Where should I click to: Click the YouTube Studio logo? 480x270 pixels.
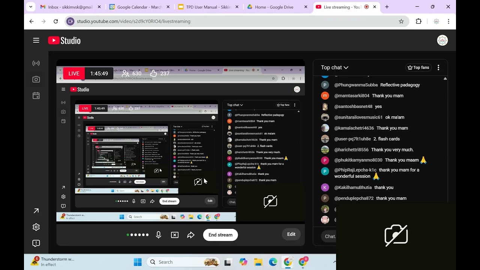pos(64,40)
